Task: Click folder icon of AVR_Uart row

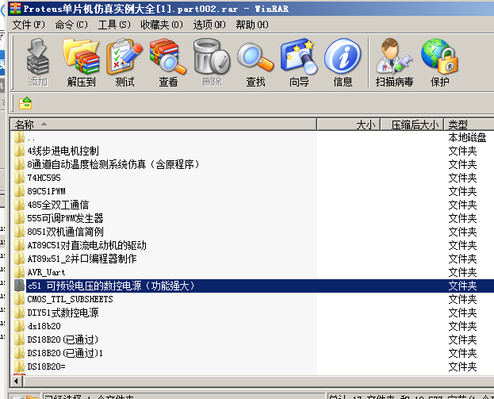Action: 20,272
